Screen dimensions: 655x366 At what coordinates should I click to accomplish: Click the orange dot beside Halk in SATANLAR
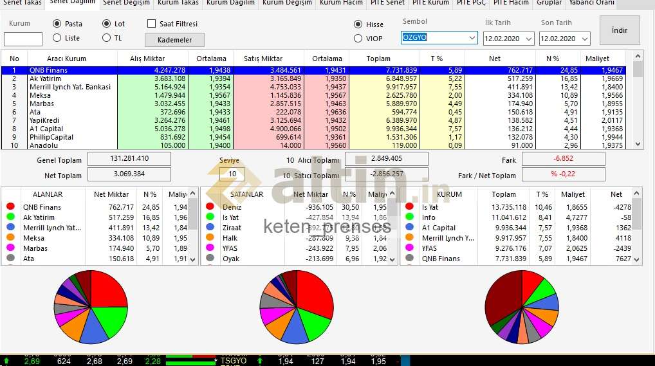pos(210,237)
